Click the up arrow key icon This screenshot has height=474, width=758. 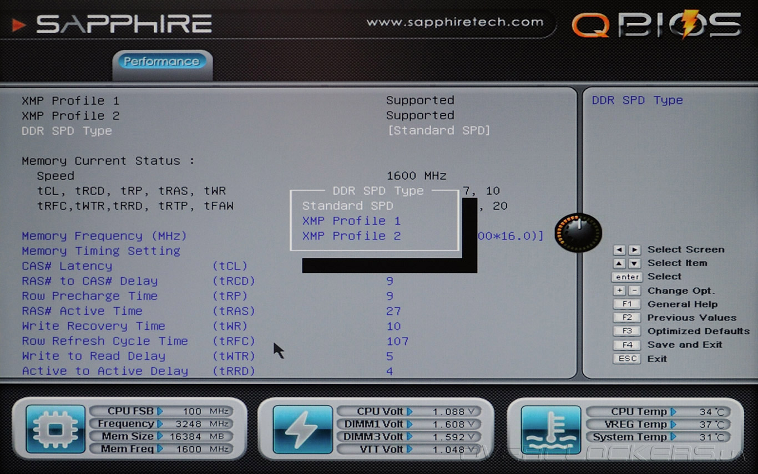point(619,264)
